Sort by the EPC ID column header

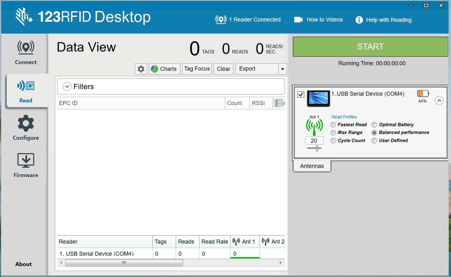141,103
